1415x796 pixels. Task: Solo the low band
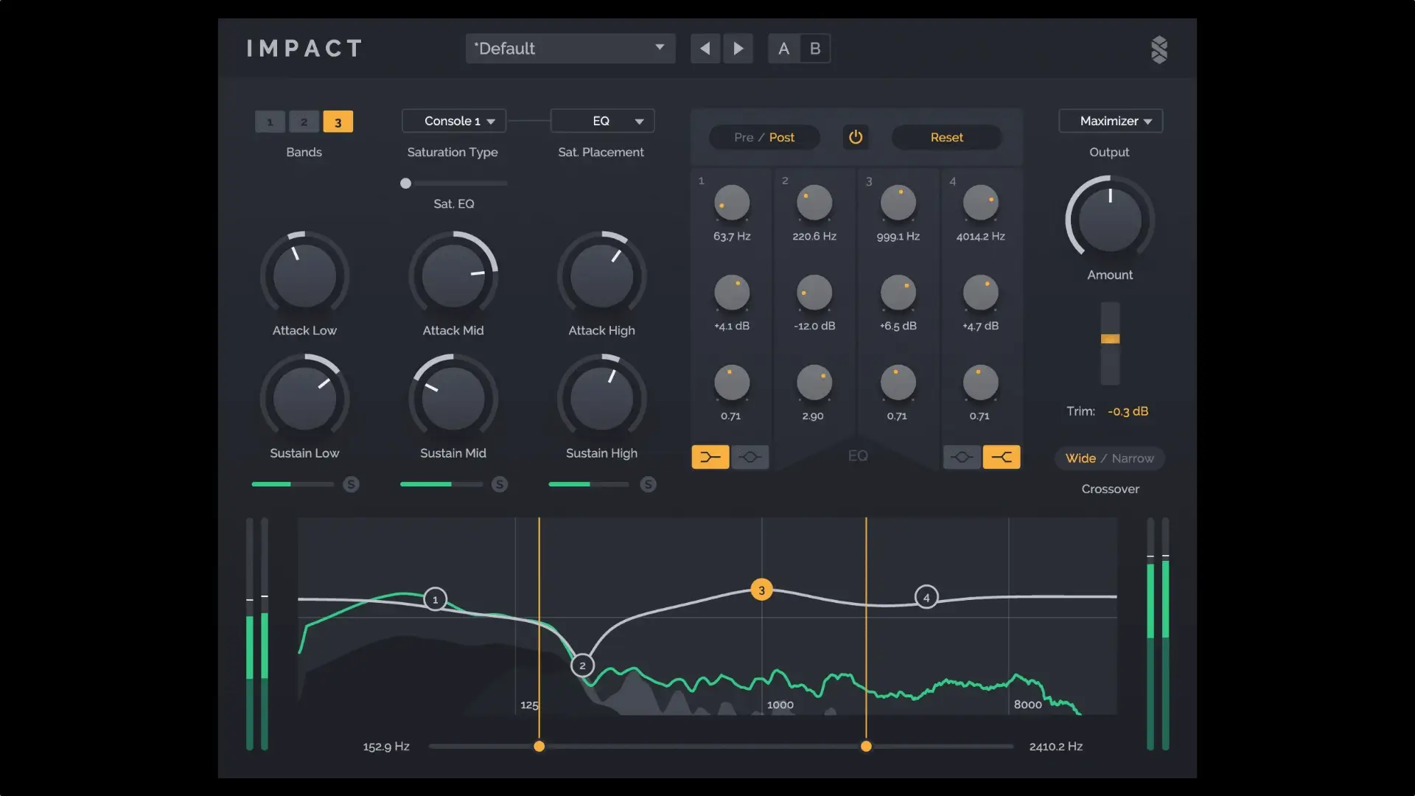point(351,484)
